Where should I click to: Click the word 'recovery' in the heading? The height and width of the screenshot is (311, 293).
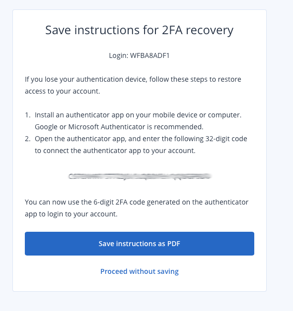click(x=210, y=31)
